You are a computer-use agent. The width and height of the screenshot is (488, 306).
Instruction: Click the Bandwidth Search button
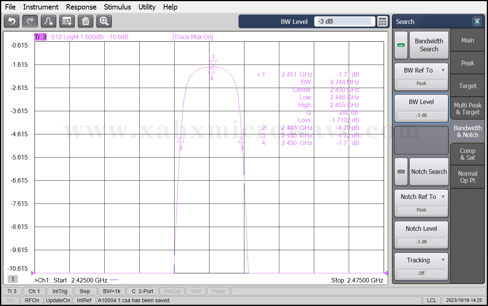(429, 45)
